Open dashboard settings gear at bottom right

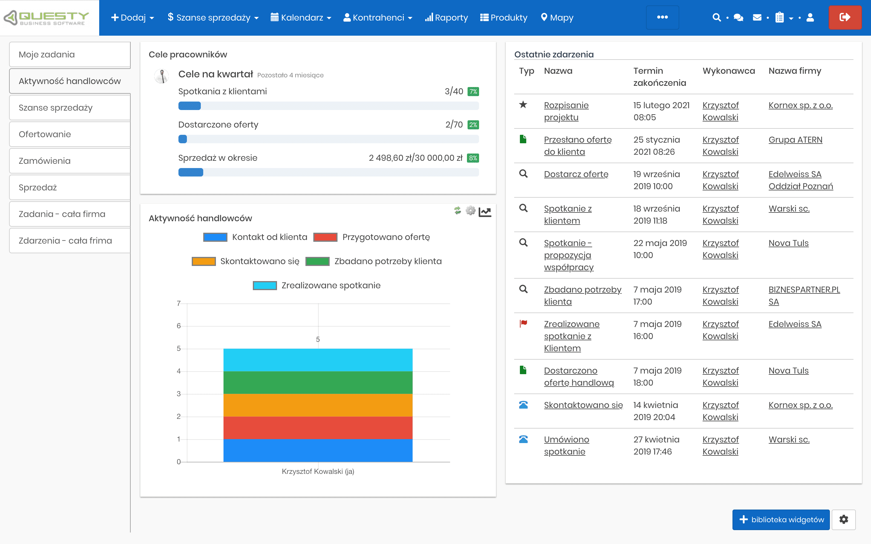pos(844,519)
